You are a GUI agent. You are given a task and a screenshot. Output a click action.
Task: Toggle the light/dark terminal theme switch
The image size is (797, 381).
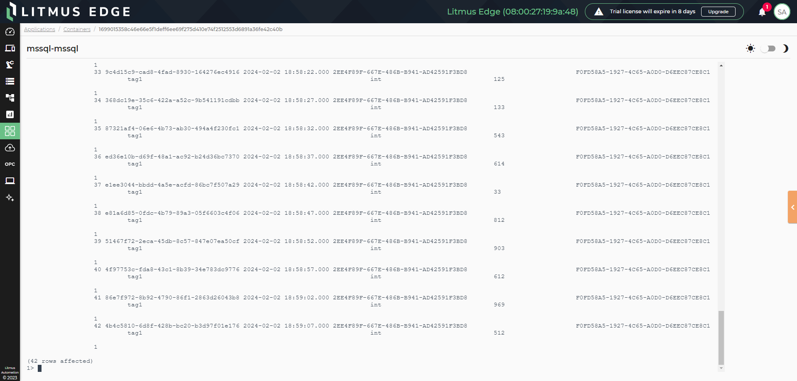(x=768, y=49)
